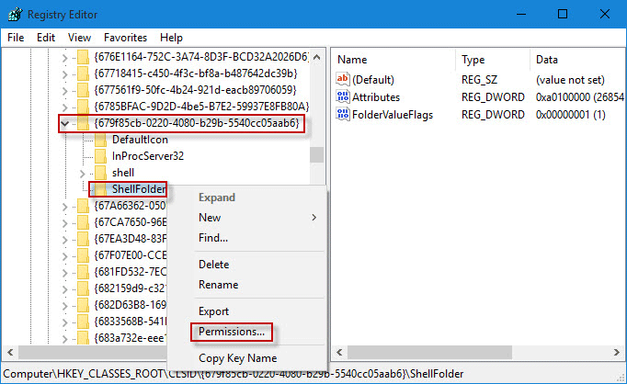The width and height of the screenshot is (627, 384).
Task: Click tree pane horizontal scroll left arrow
Action: [10, 353]
